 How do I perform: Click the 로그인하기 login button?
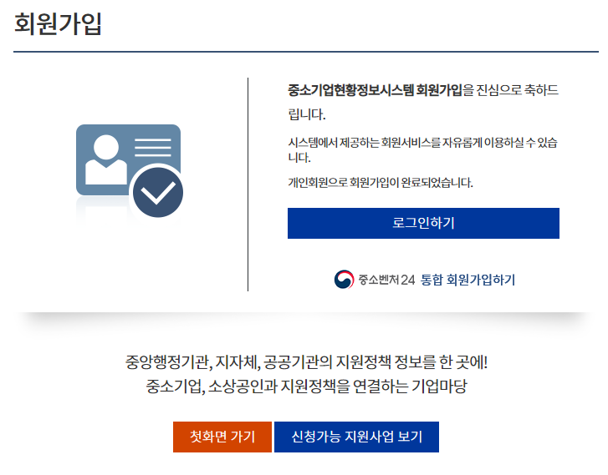[x=423, y=223]
